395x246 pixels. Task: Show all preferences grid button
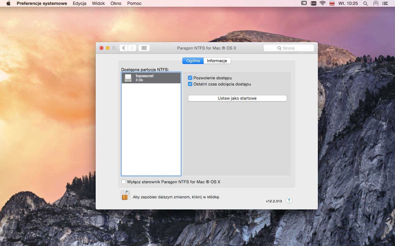pyautogui.click(x=144, y=48)
